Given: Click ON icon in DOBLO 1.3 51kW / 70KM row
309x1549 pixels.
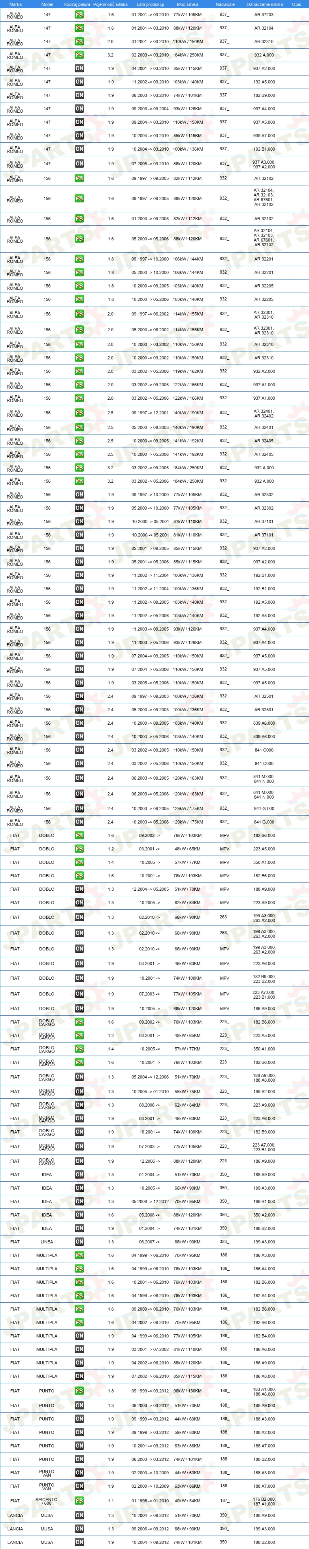Looking at the screenshot, I should coord(79,889).
